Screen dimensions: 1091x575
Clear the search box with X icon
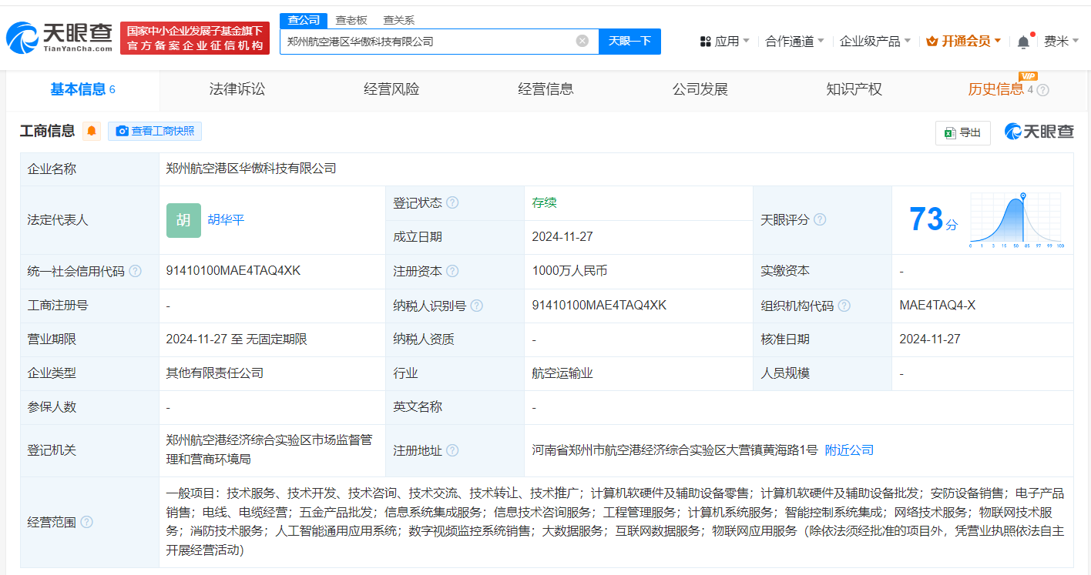582,41
